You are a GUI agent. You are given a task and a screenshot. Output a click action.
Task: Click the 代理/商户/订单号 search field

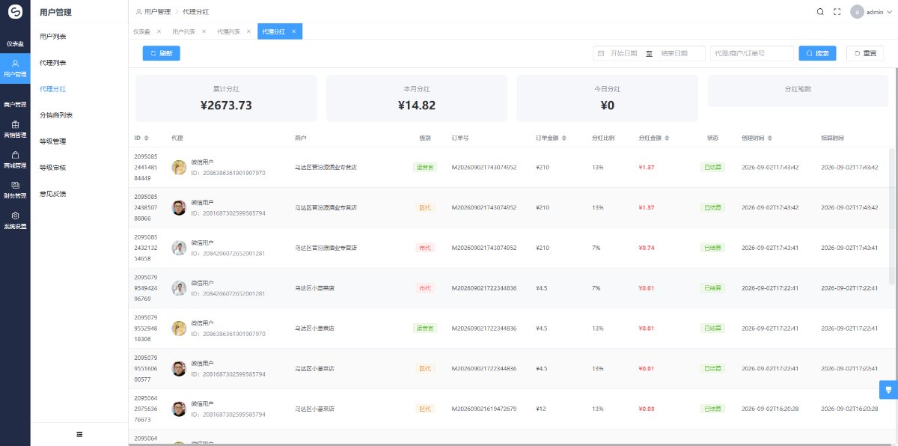752,53
